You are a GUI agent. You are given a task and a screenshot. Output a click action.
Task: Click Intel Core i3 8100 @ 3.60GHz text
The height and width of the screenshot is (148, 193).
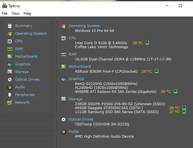(x=101, y=43)
